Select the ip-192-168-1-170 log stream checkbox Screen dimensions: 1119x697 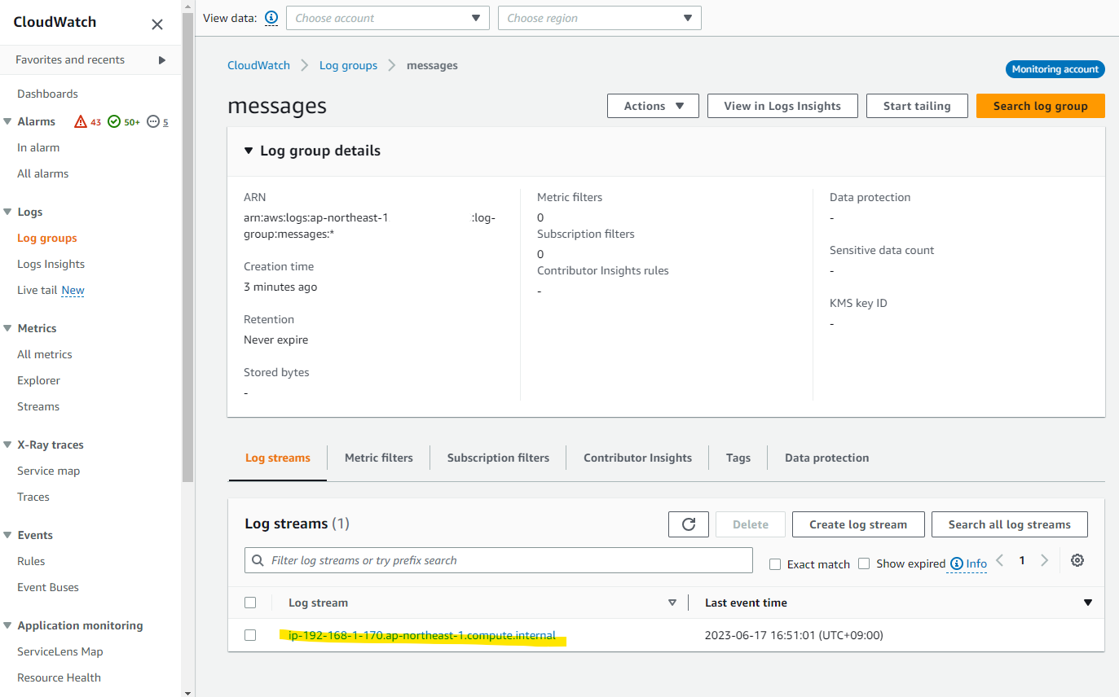(250, 635)
